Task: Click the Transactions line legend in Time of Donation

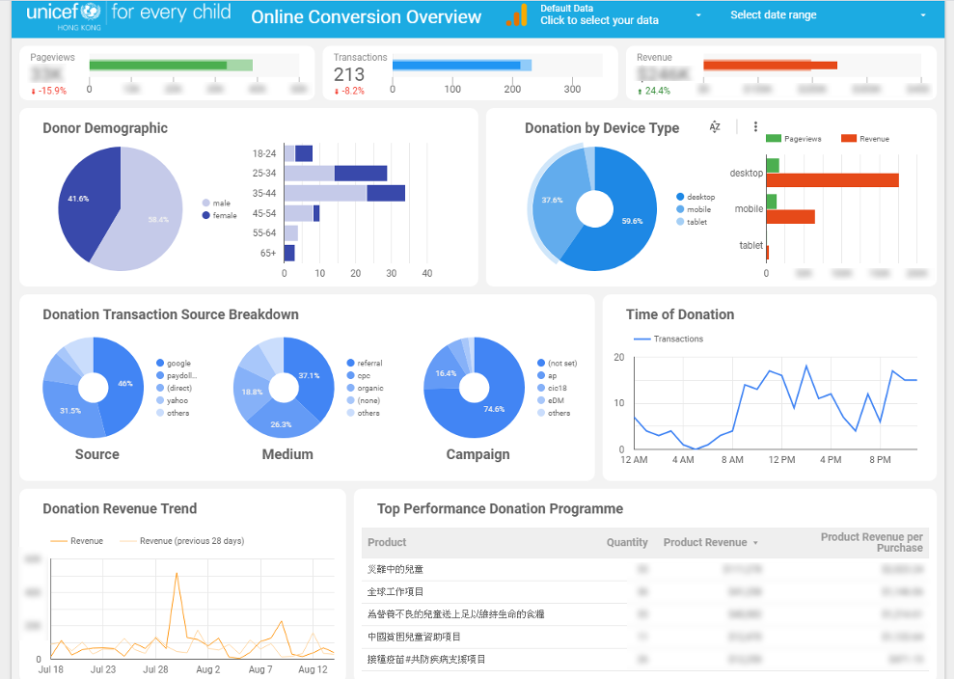Action: pos(668,339)
